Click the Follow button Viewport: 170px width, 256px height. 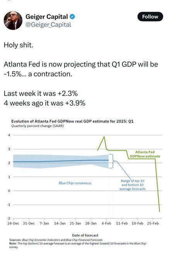pyautogui.click(x=150, y=17)
